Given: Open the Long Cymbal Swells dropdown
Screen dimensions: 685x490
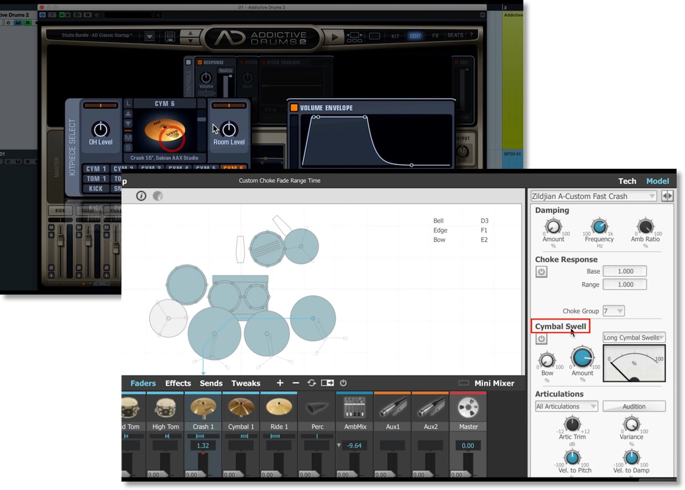Looking at the screenshot, I should [x=634, y=338].
